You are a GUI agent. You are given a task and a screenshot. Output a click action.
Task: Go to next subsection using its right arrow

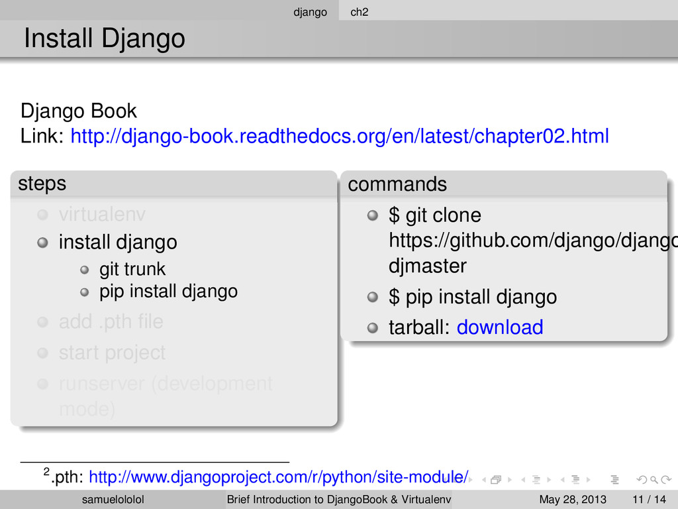coord(549,480)
